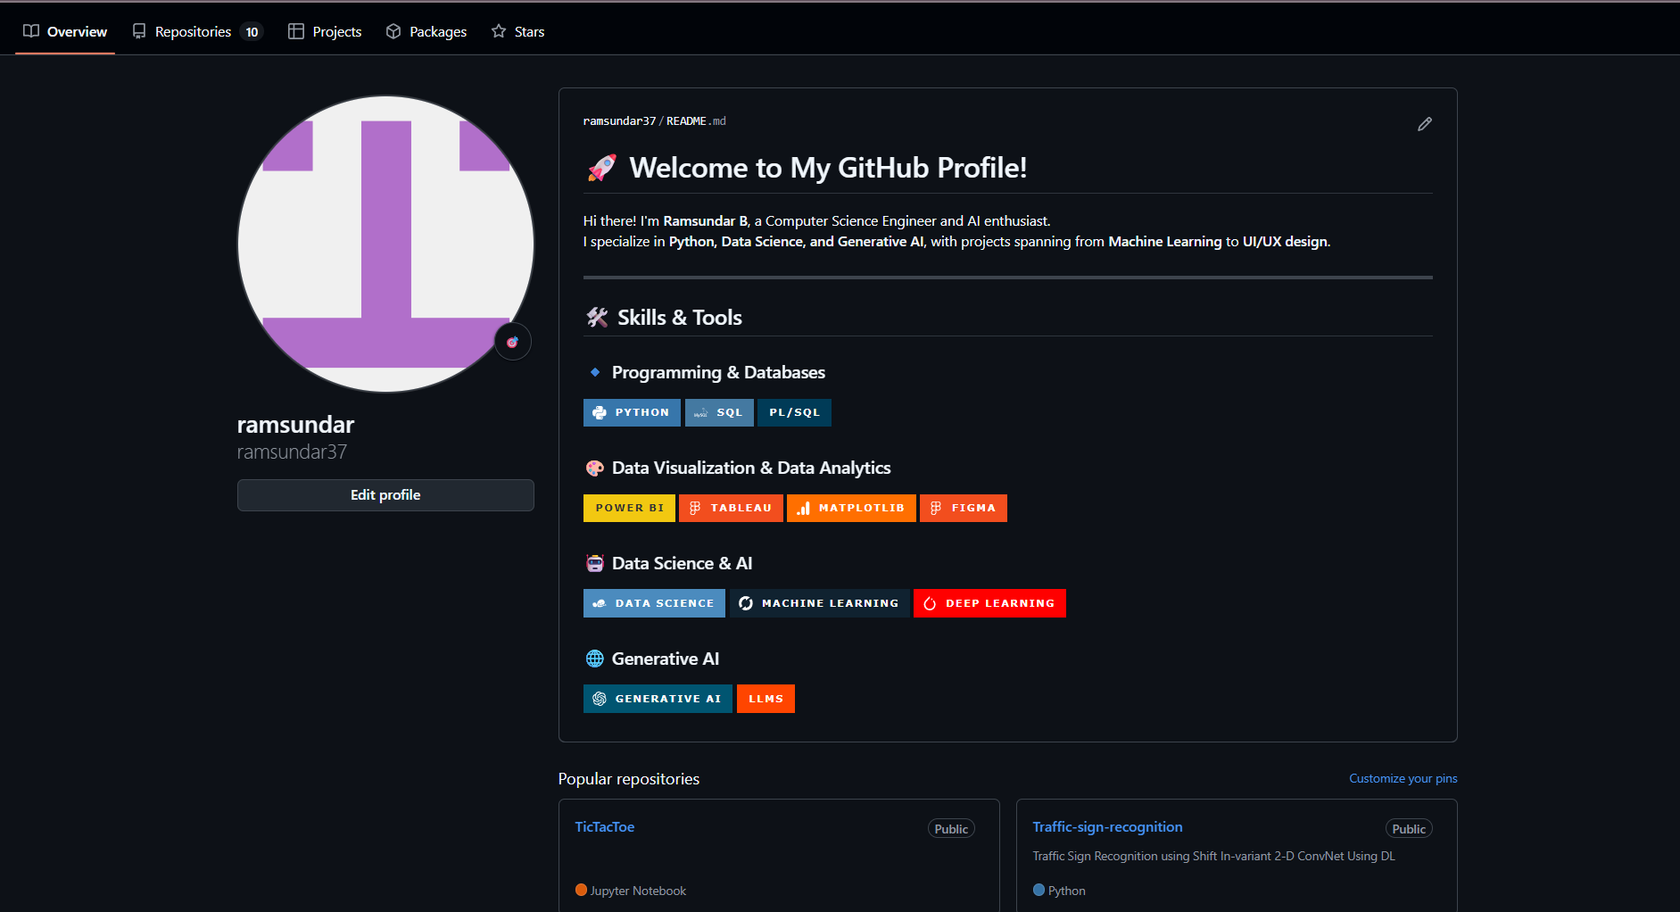Click the rocket emoji in welcome heading
1680x912 pixels.
tap(602, 168)
